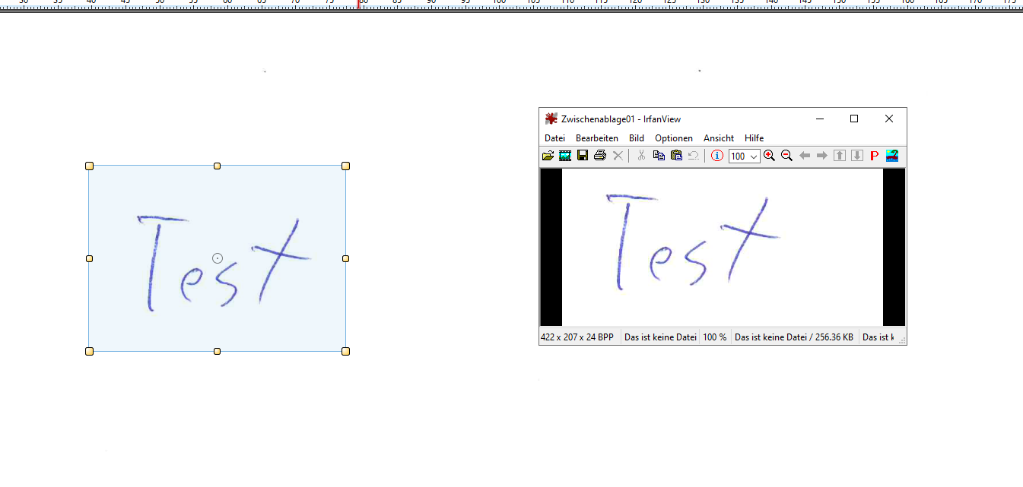
Task: Jump to last file using the down-arrow icon
Action: (x=856, y=155)
